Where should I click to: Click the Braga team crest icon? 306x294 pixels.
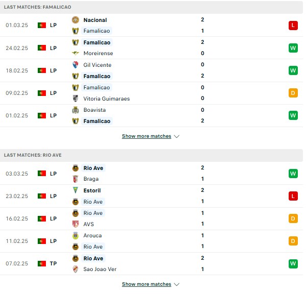[x=75, y=179]
